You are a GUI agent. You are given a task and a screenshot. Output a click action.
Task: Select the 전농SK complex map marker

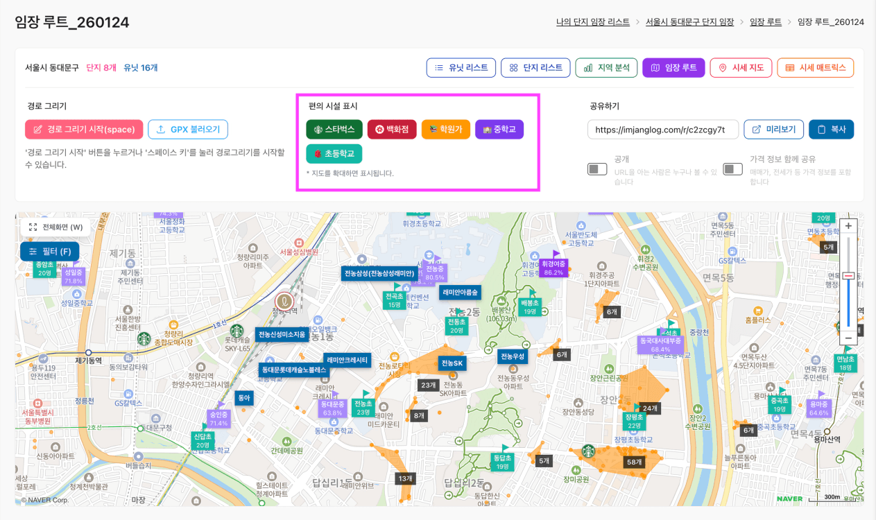[452, 363]
